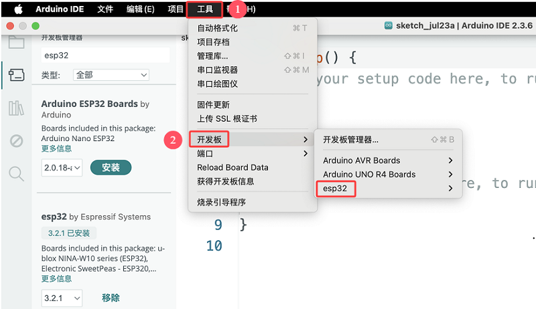This screenshot has width=536, height=309.
Task: Click the sketch file icon in title bar
Action: 389,25
